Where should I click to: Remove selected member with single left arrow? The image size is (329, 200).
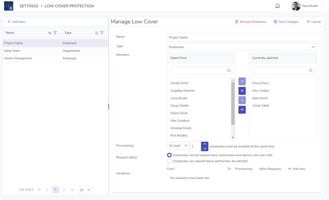click(x=242, y=100)
